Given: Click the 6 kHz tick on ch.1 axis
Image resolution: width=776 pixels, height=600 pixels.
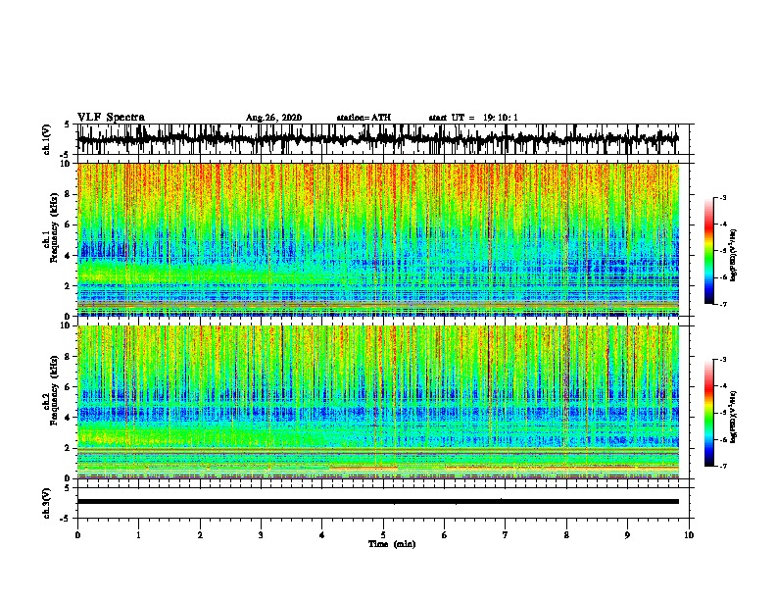Looking at the screenshot, I should tap(69, 225).
